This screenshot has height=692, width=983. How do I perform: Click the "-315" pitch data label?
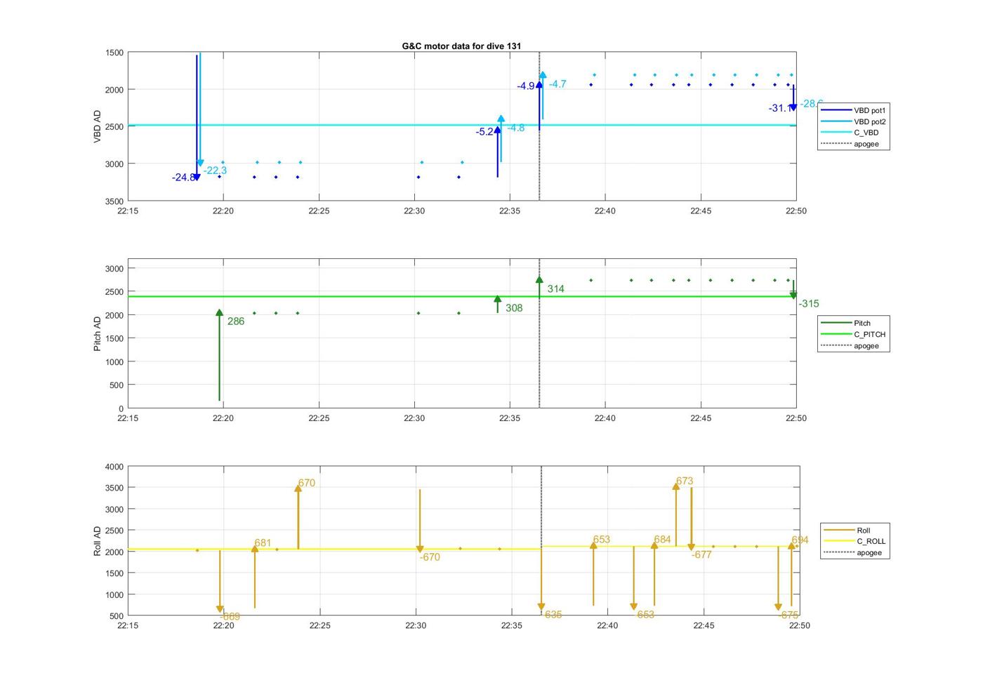809,304
